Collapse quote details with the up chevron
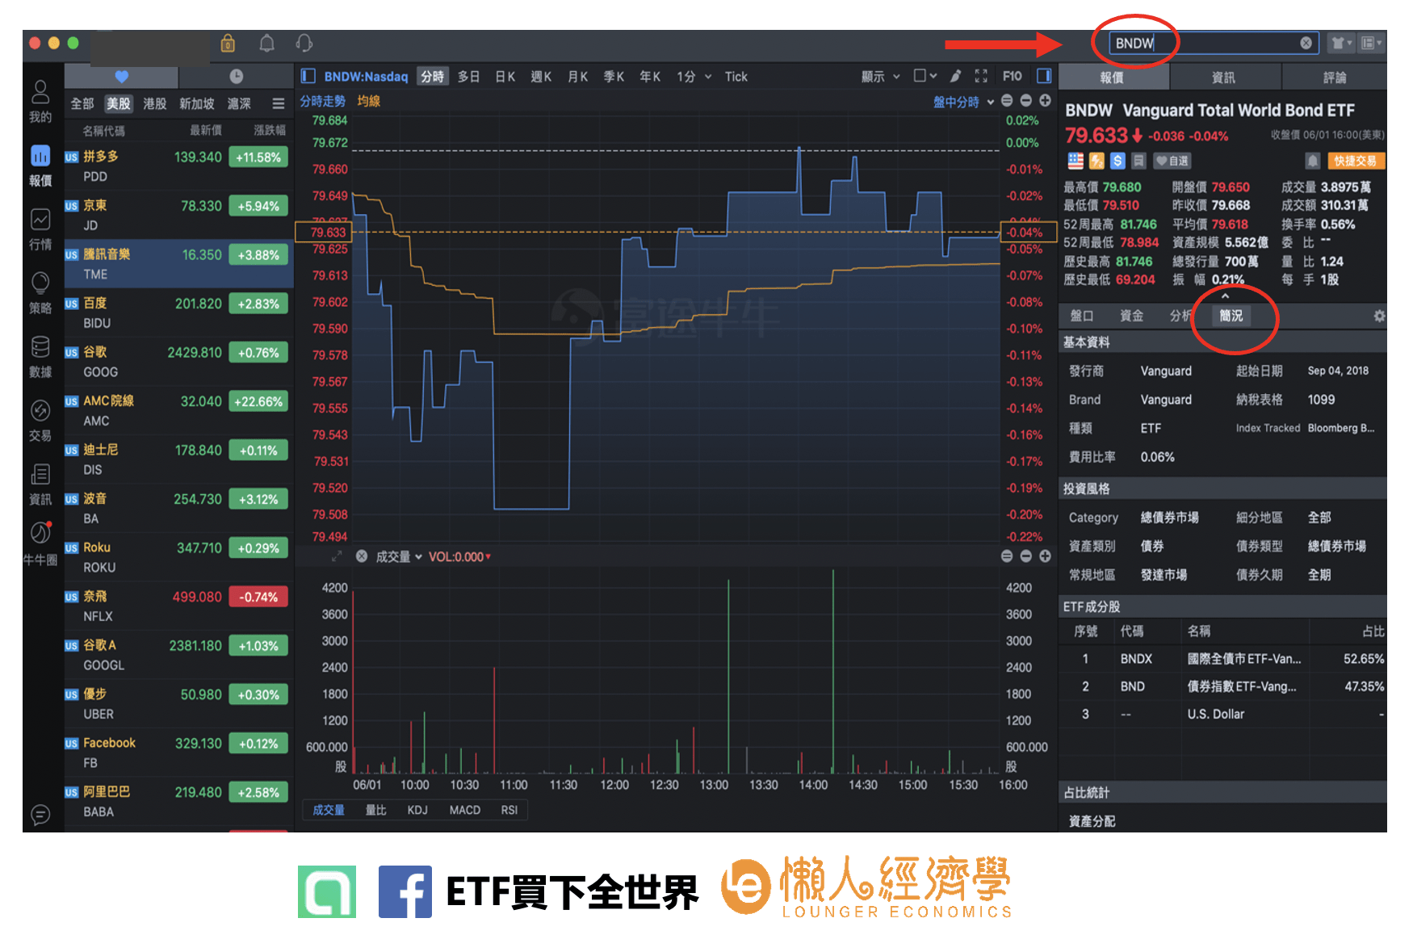Image resolution: width=1413 pixels, height=935 pixels. click(x=1225, y=296)
